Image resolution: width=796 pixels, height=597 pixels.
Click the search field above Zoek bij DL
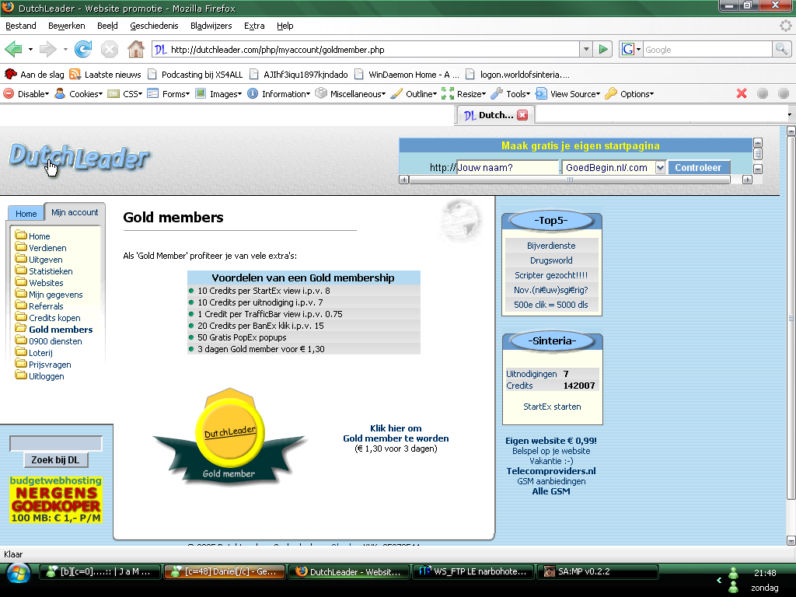tap(56, 443)
